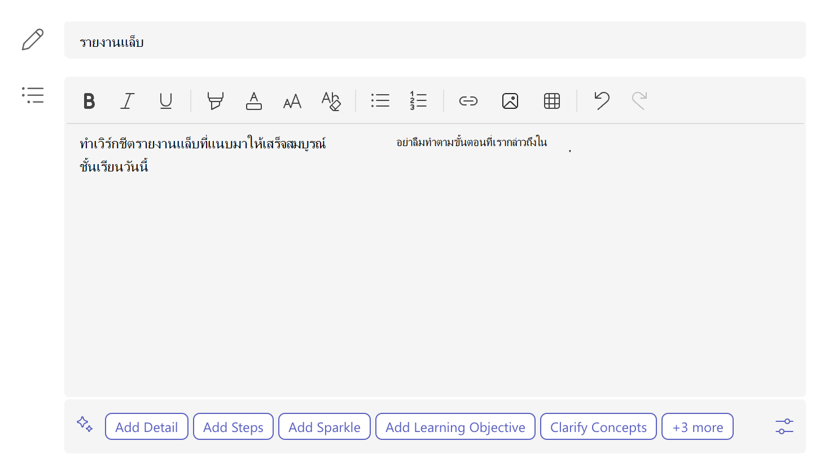Clear formatting with the eraser icon
Image resolution: width=824 pixels, height=476 pixels.
[x=331, y=101]
